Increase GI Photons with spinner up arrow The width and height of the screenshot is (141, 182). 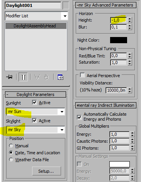(133, 147)
